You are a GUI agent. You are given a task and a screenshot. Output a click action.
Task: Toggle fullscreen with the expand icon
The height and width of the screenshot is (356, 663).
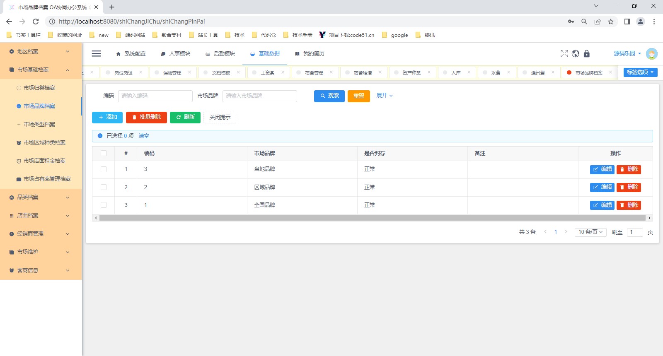pos(564,54)
